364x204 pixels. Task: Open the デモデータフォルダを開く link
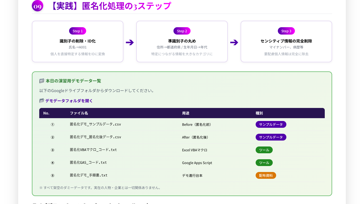tap(69, 101)
